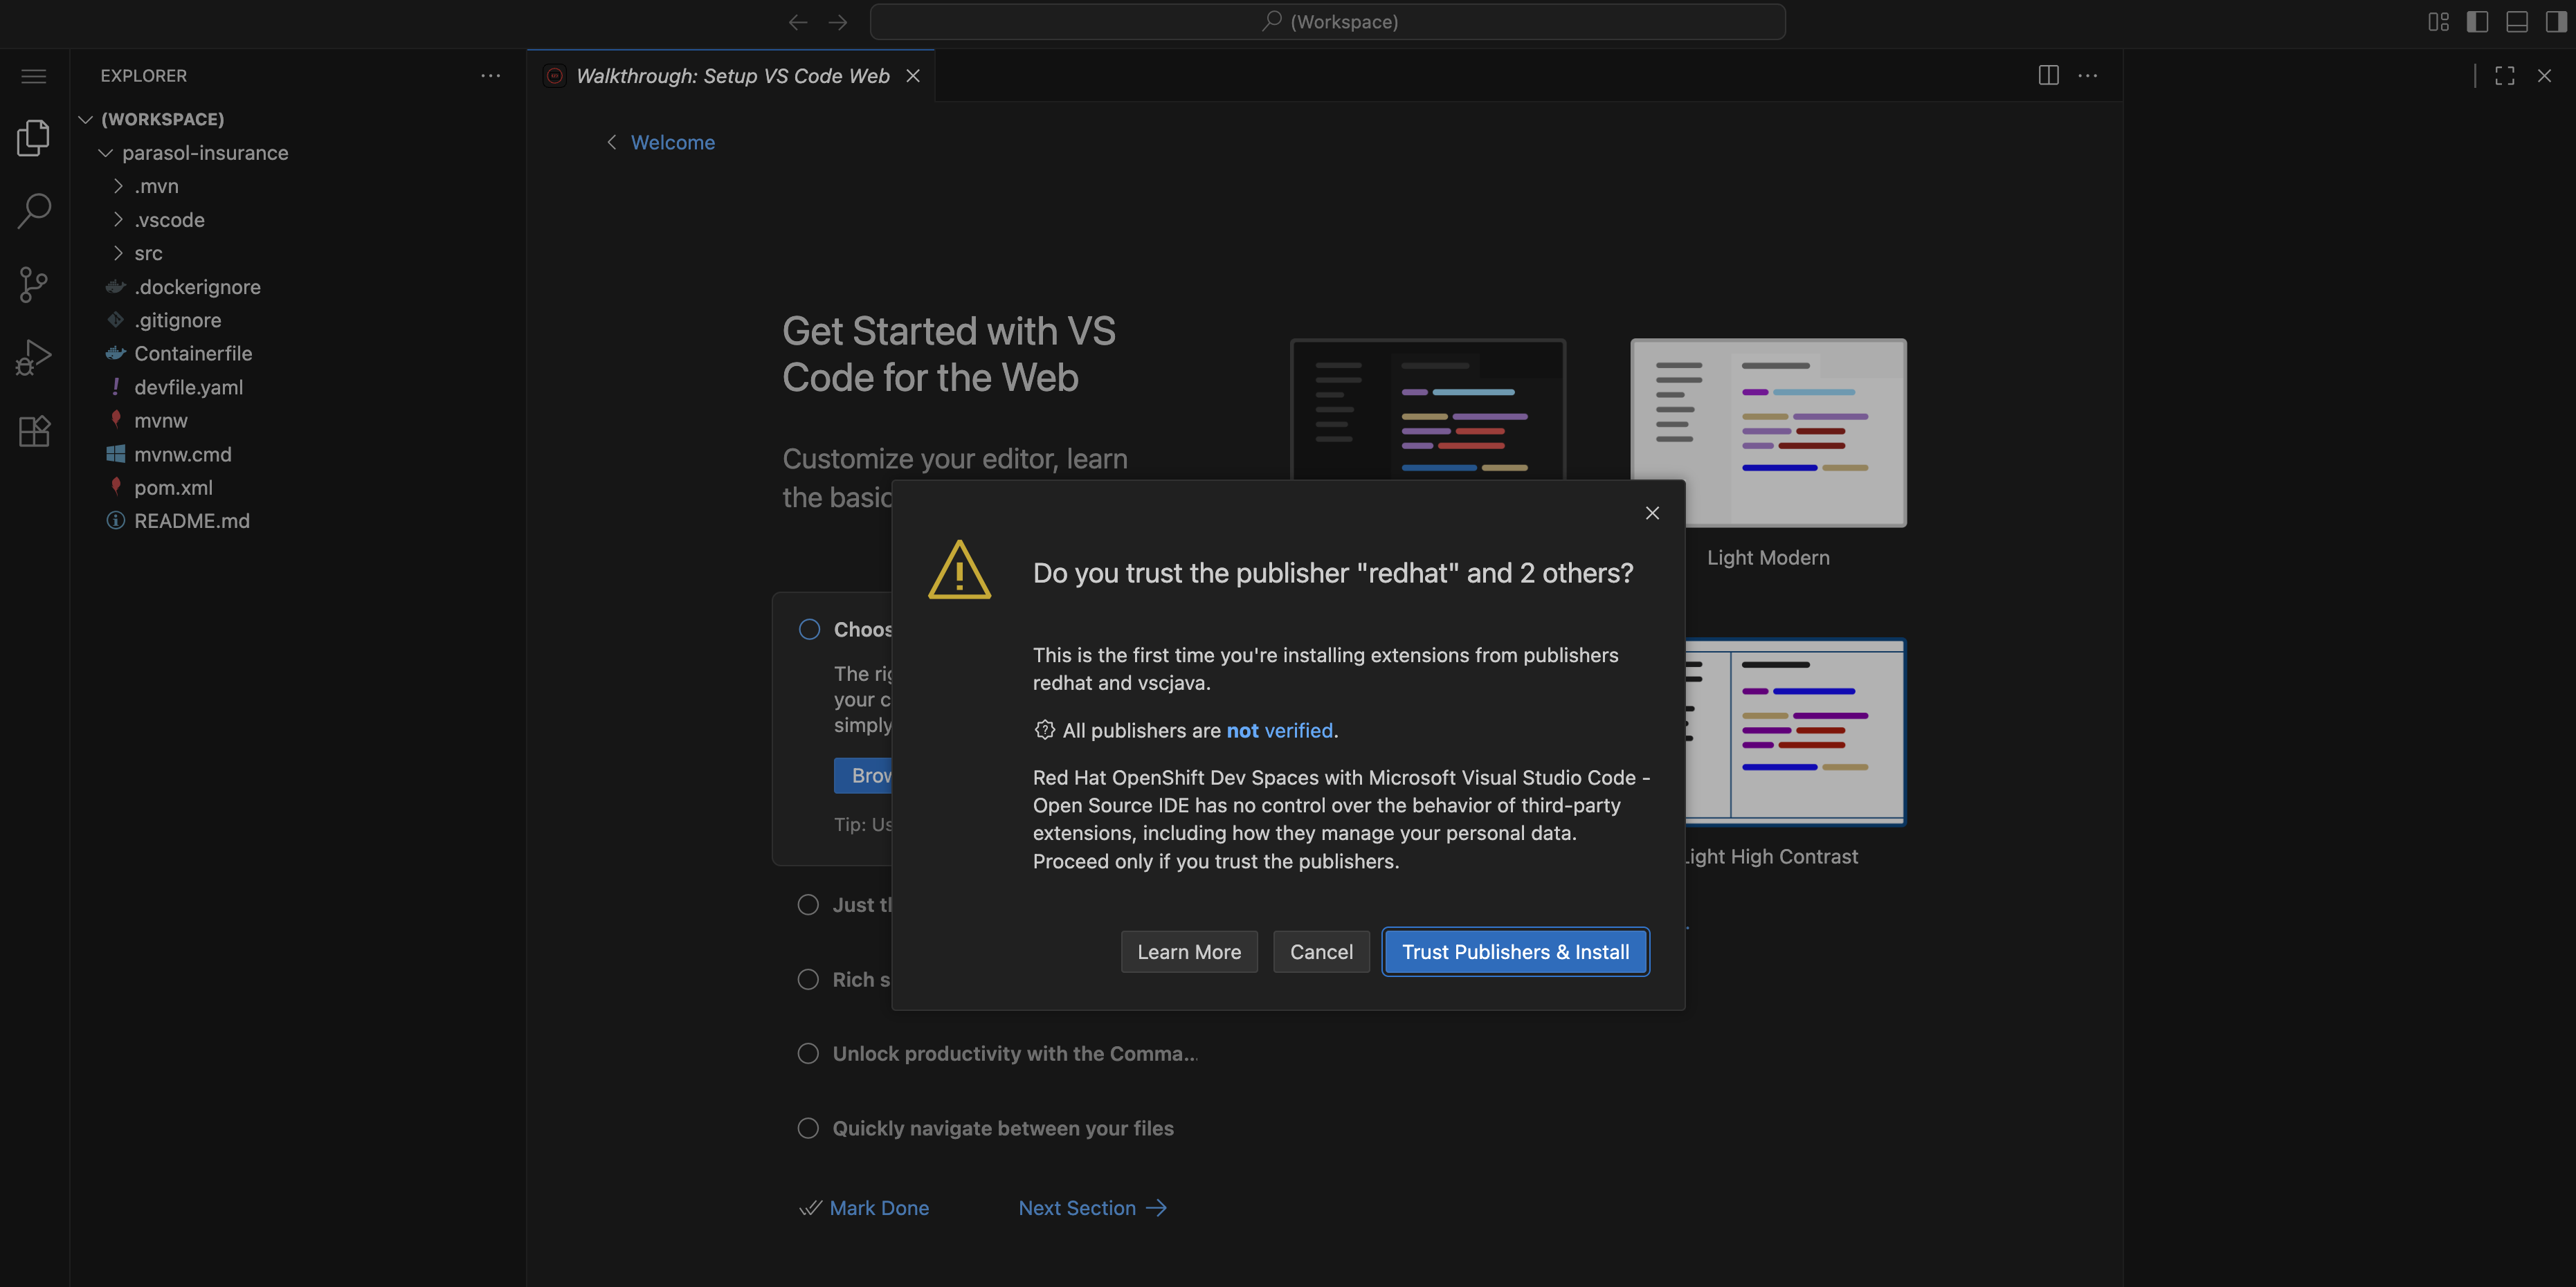The image size is (2576, 1287).
Task: Click the hamburger application menu icon
Action: click(34, 76)
